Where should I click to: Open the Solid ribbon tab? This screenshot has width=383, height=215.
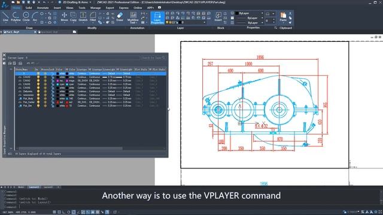(29, 8)
